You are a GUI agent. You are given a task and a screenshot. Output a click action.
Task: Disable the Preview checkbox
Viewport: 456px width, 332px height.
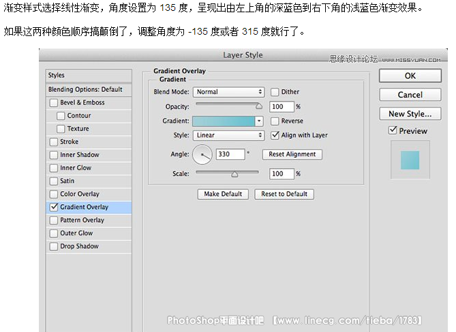tap(392, 131)
